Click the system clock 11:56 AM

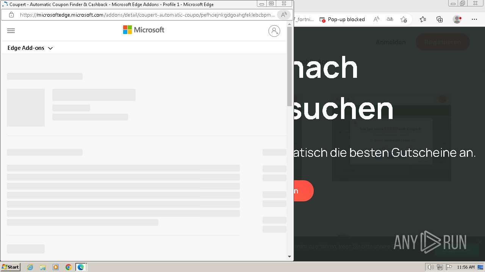click(x=466, y=267)
